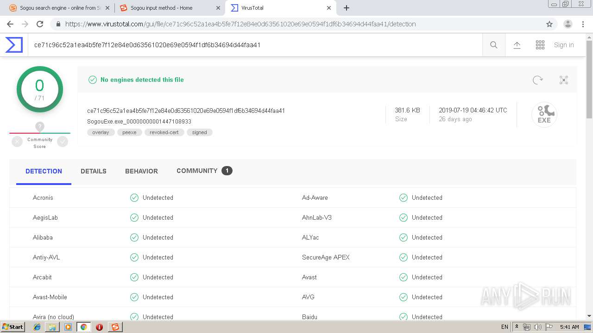Click the EXE file type icon

click(544, 114)
